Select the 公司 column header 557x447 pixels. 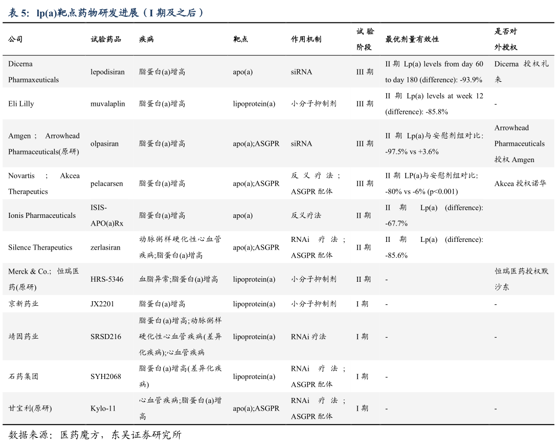coord(15,38)
